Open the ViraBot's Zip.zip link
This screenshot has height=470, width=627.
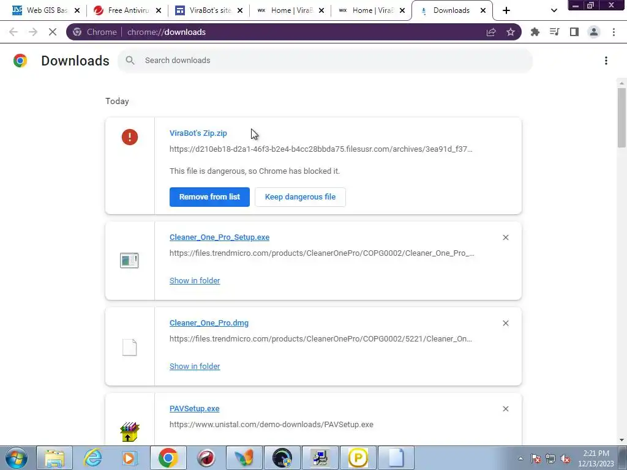[198, 133]
